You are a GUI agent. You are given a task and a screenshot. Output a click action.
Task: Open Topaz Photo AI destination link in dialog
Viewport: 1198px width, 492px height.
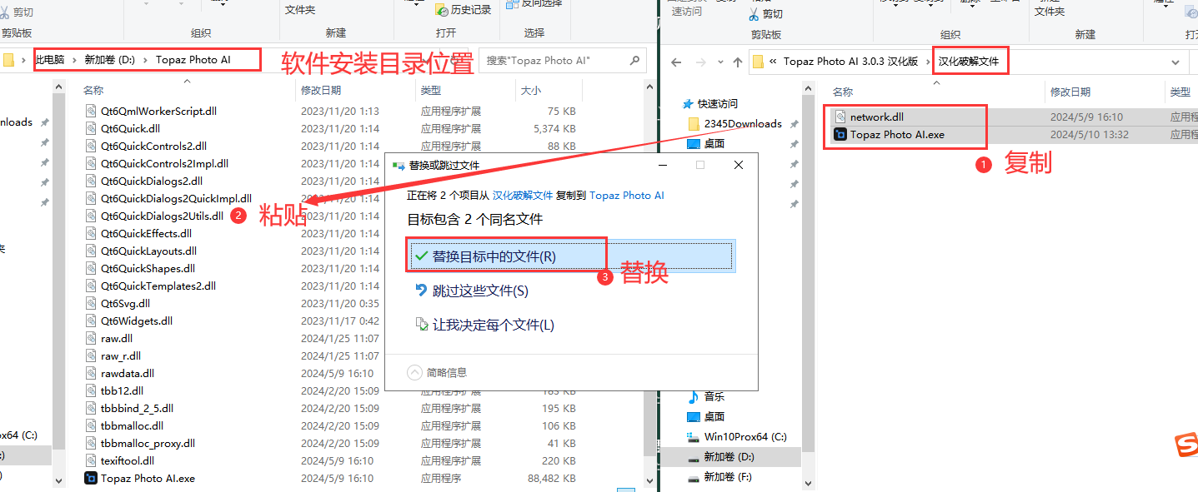[627, 195]
